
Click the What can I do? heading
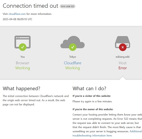tap(89, 88)
